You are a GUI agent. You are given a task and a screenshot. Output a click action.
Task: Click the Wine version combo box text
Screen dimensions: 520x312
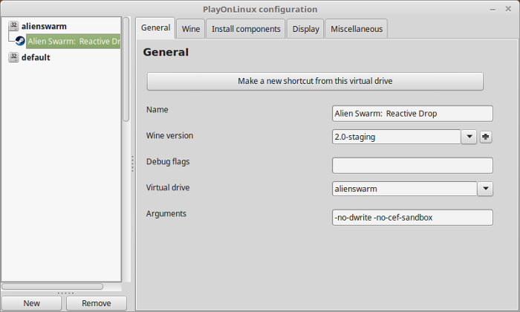coord(396,137)
